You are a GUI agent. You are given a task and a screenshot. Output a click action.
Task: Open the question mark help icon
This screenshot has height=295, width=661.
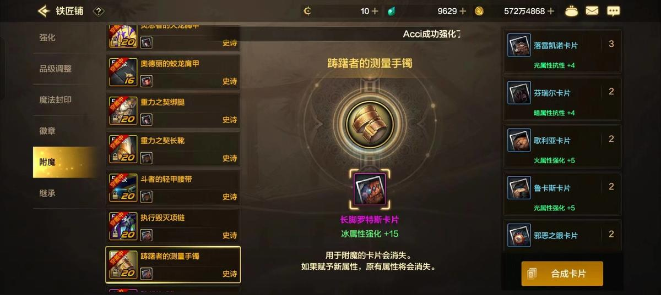pyautogui.click(x=99, y=11)
